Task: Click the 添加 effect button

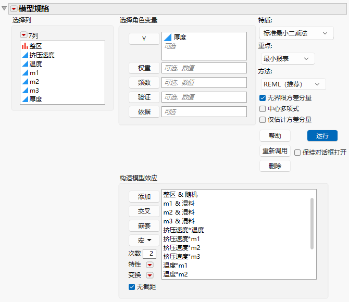Action: [144, 196]
